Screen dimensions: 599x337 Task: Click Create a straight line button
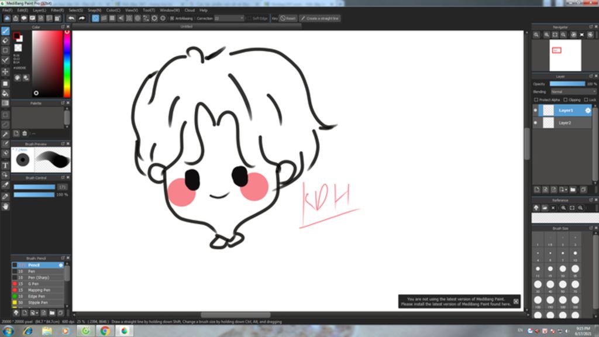[x=320, y=18]
